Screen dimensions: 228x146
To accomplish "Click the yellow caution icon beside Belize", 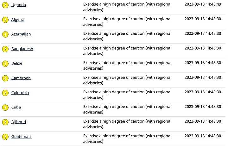I will (x=5, y=63).
